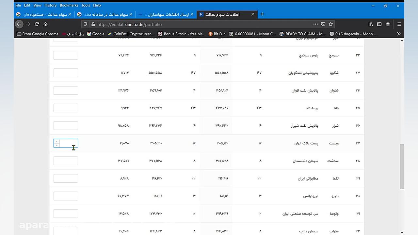Open the Bit Fun bookmark

[x=217, y=34]
